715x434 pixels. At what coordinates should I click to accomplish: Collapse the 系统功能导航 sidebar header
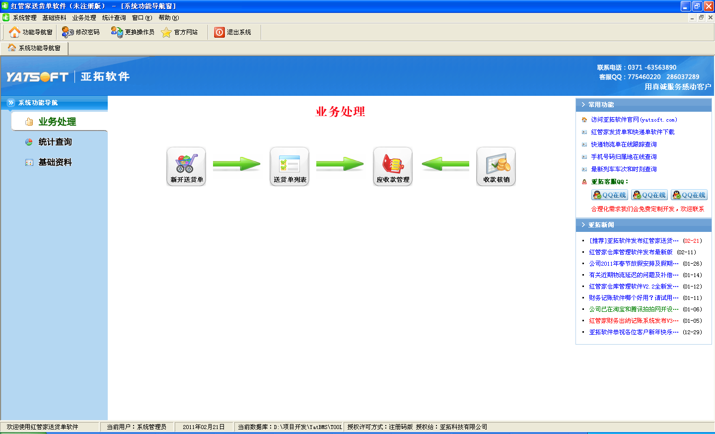(11, 103)
